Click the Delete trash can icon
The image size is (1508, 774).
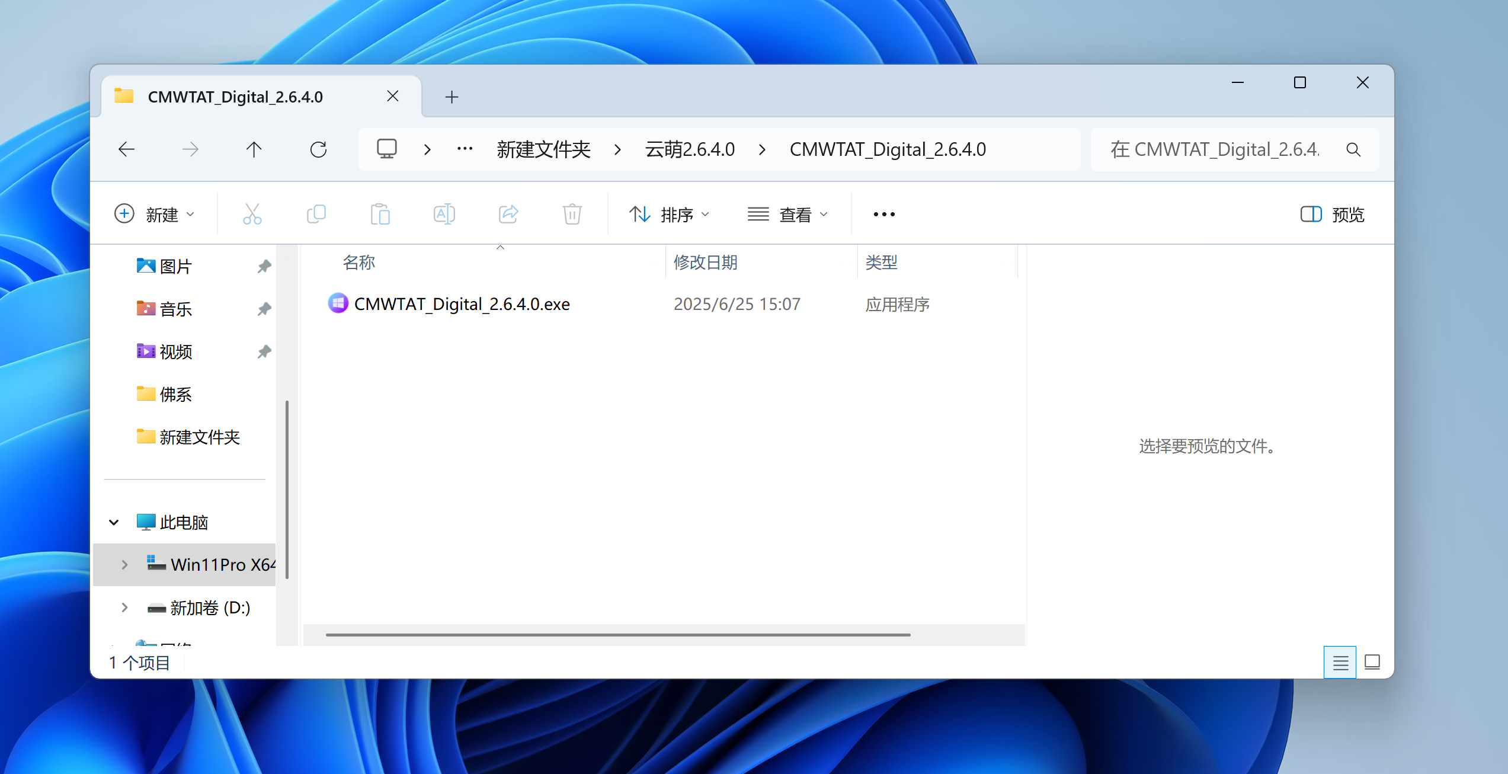point(572,214)
